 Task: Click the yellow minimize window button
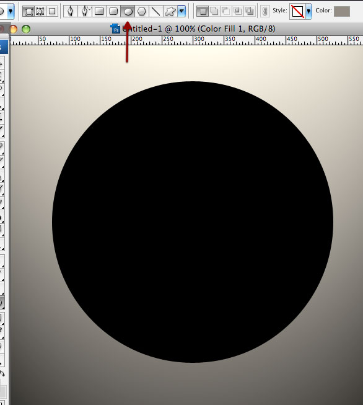click(13, 29)
